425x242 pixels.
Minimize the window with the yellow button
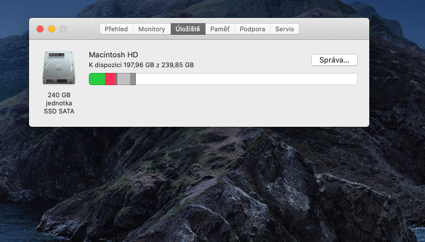click(x=52, y=29)
